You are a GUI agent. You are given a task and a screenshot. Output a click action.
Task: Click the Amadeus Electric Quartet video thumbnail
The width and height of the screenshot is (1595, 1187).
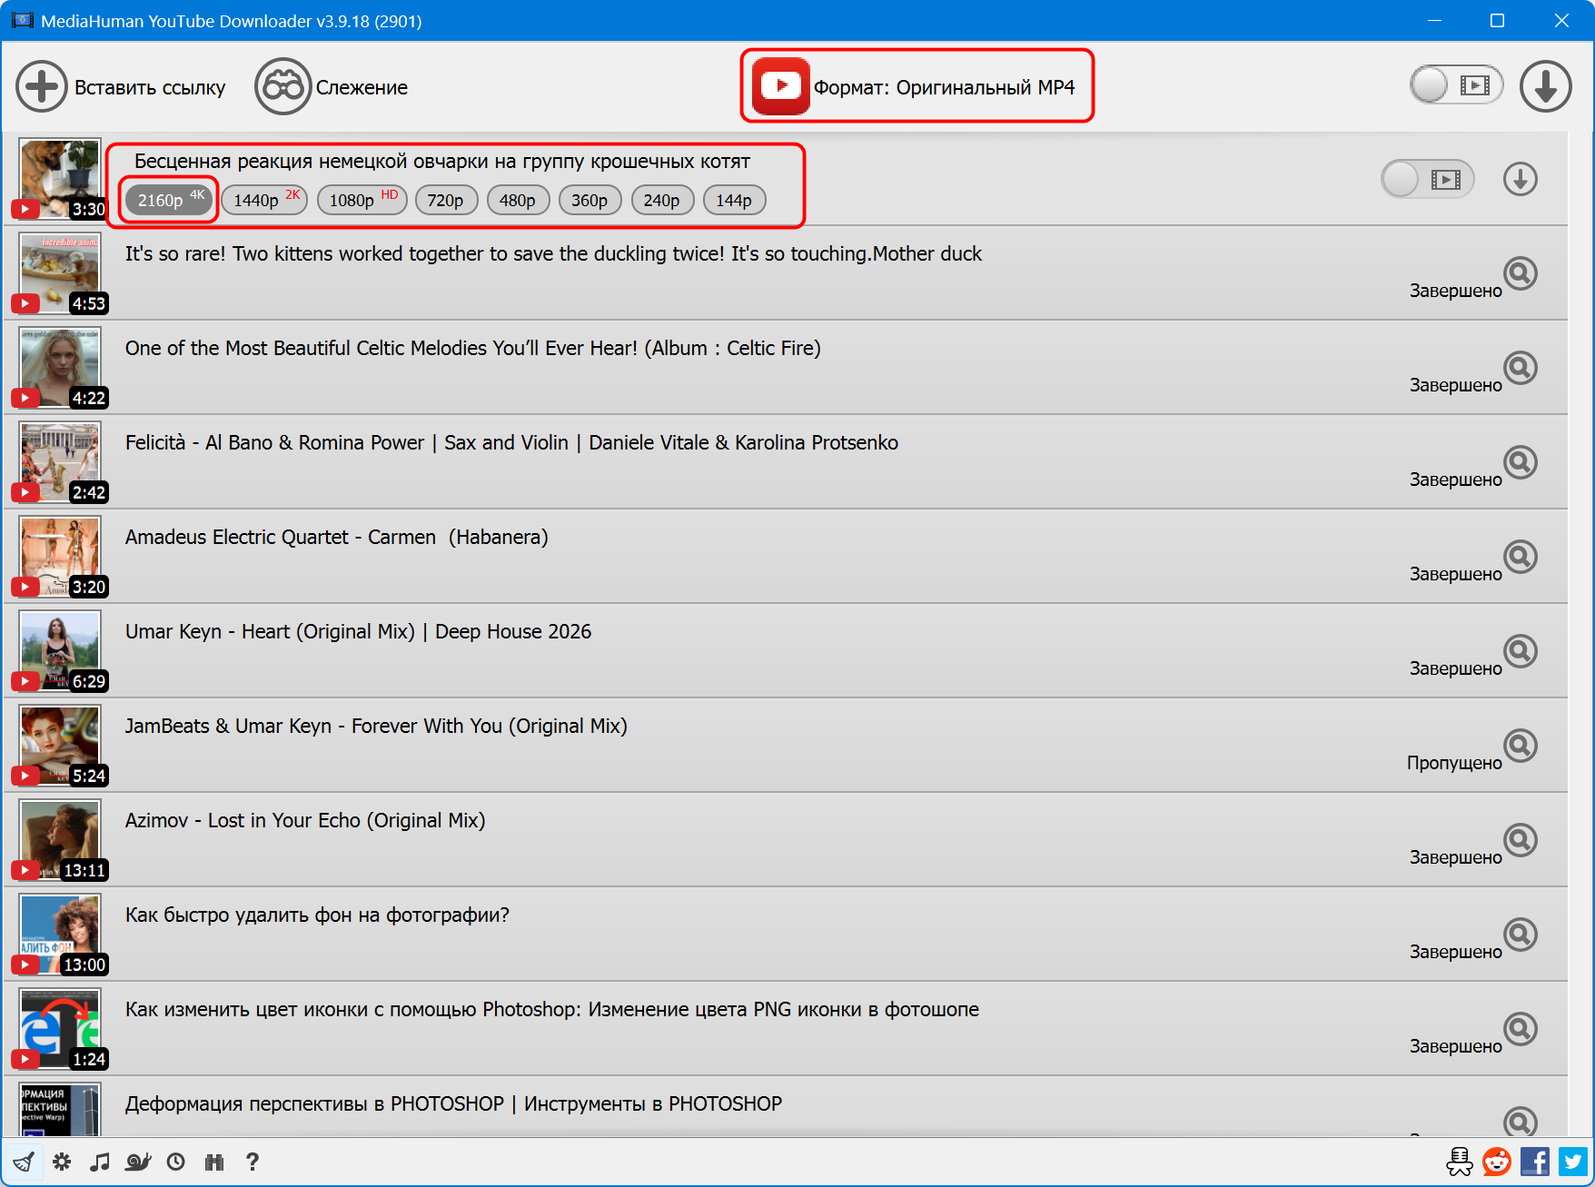[x=60, y=556]
